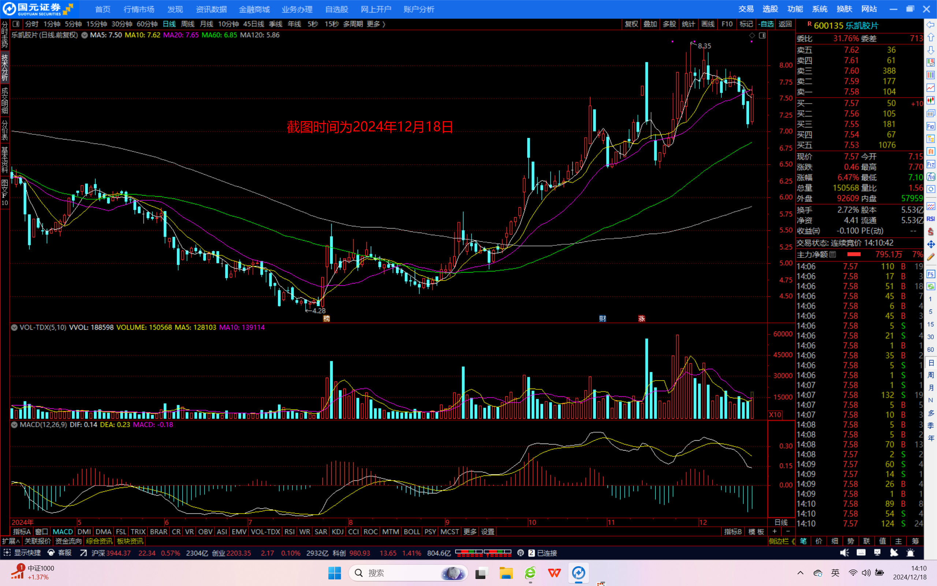The image size is (937, 586).
Task: Open the VOL-TDX indicator dropdown circle
Action: pyautogui.click(x=14, y=327)
